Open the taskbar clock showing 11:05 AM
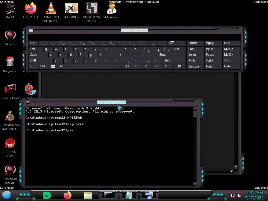 point(254,195)
